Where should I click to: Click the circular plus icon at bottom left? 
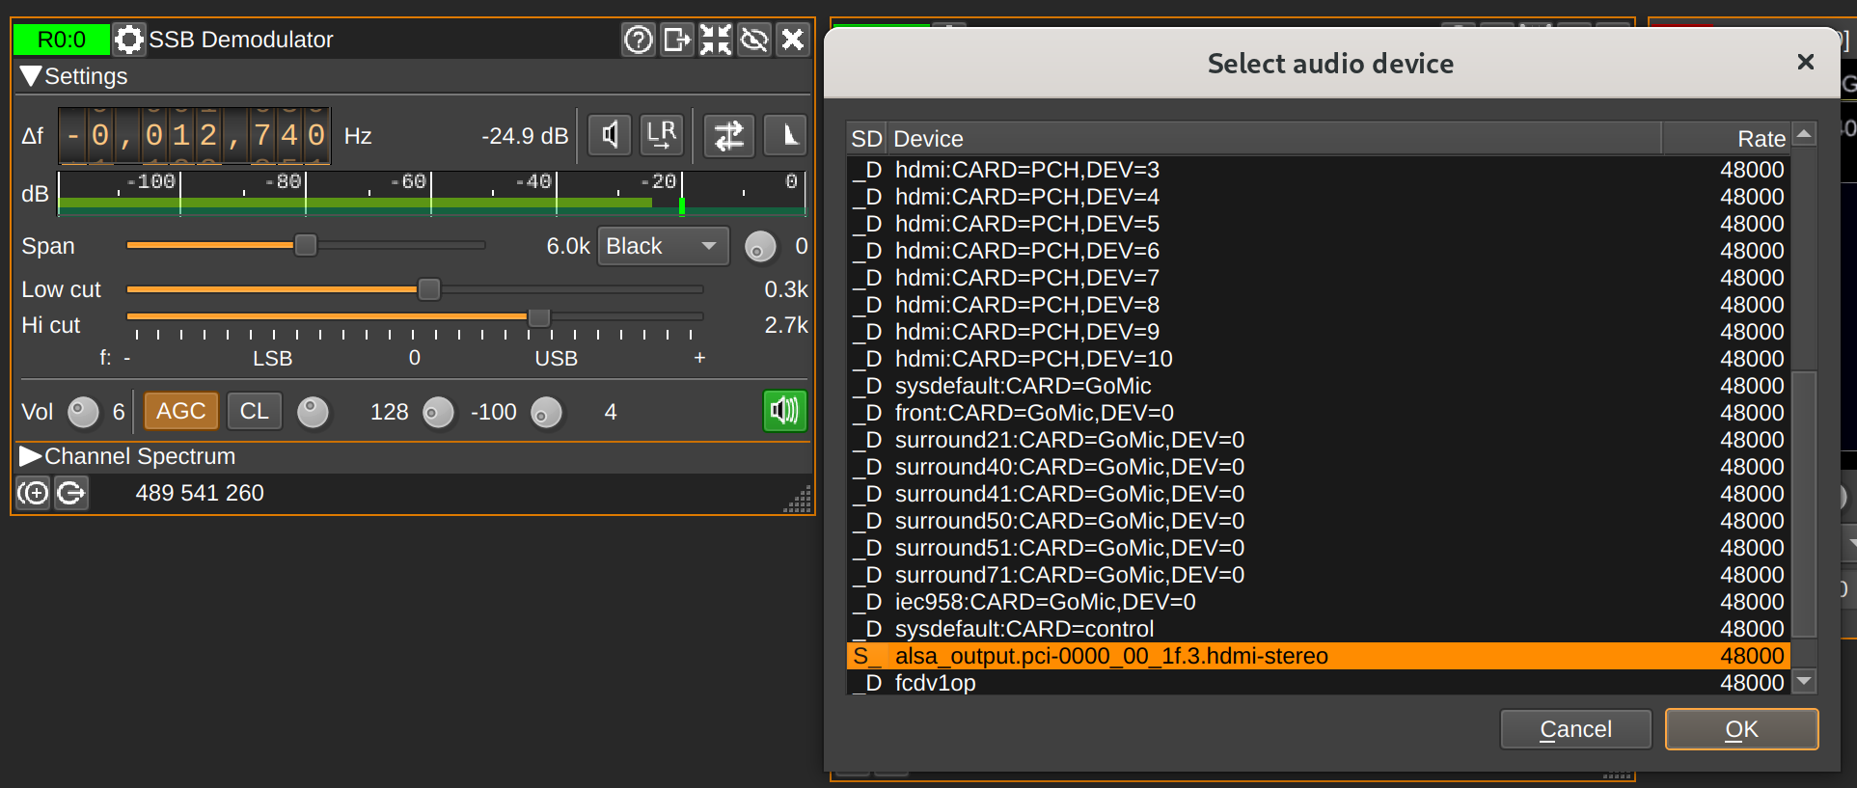click(34, 493)
